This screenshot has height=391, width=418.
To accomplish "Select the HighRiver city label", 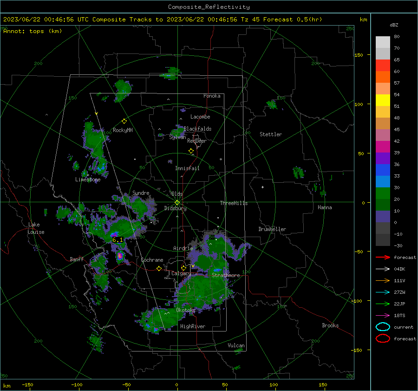I will point(193,326).
